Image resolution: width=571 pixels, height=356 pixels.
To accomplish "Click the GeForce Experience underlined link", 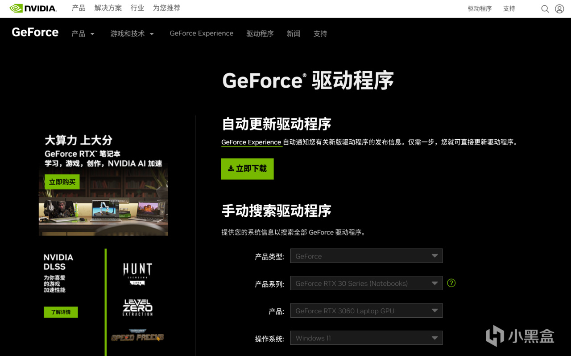I will click(251, 142).
